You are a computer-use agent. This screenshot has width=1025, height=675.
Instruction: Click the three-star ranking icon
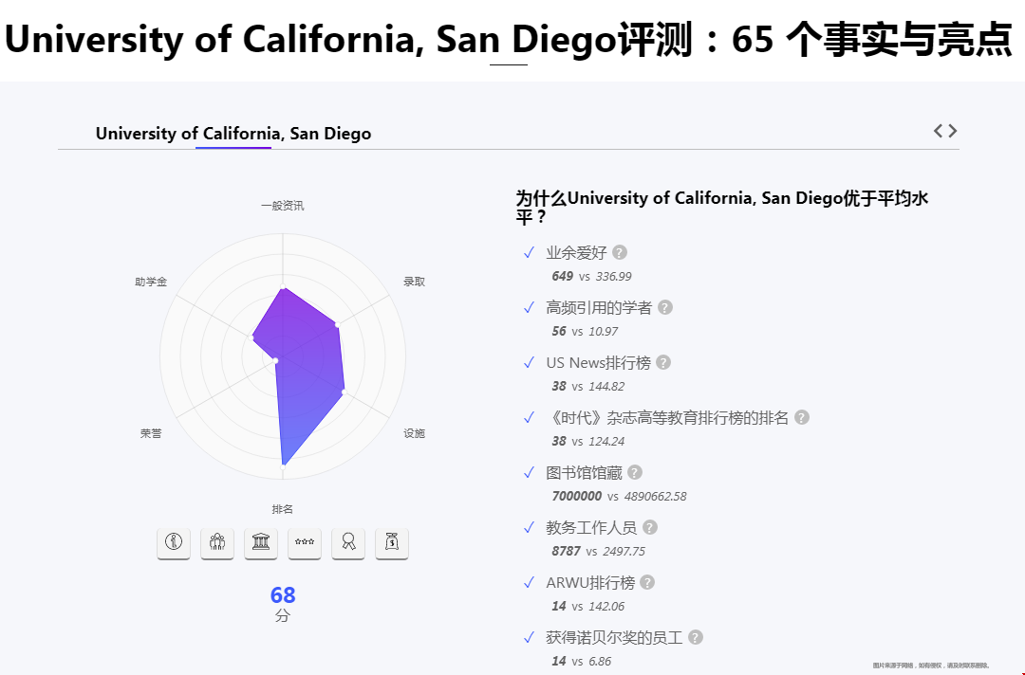click(304, 543)
